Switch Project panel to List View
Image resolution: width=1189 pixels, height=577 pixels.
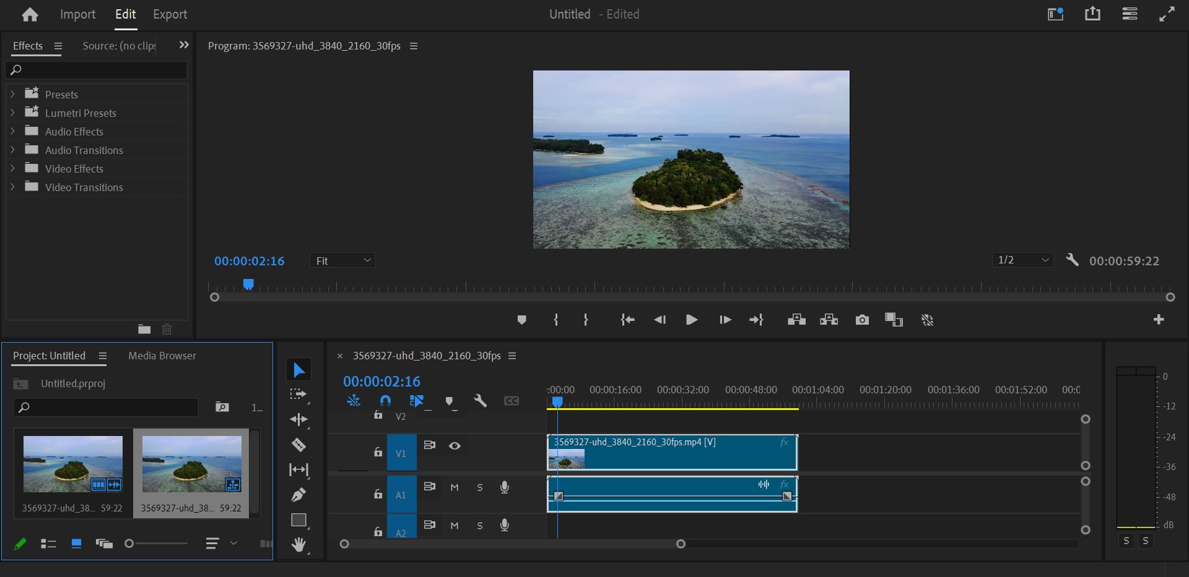click(x=48, y=544)
